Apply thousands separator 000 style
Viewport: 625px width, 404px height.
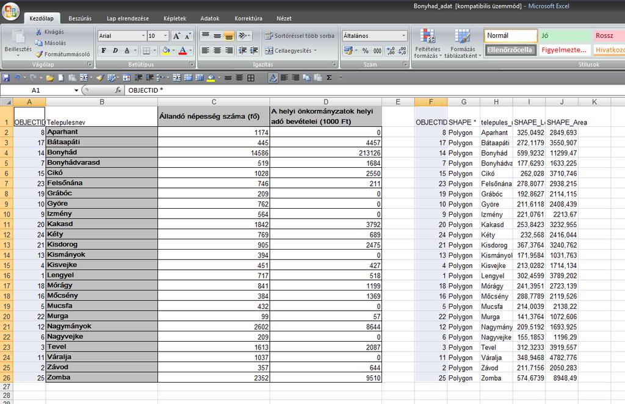point(377,51)
